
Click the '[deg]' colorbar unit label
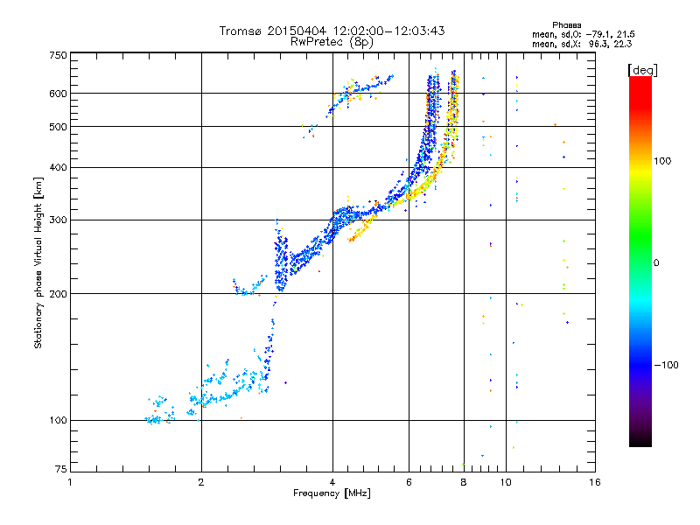tap(642, 70)
